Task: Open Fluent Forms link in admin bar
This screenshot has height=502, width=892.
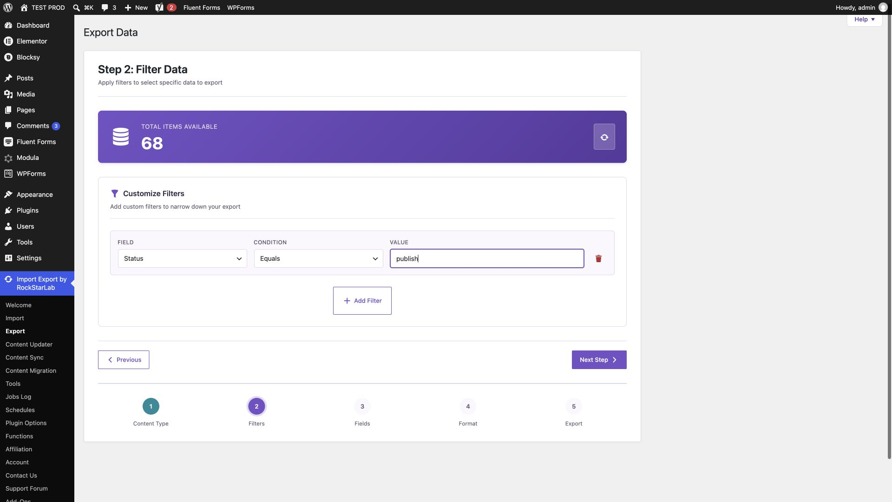Action: click(x=202, y=7)
